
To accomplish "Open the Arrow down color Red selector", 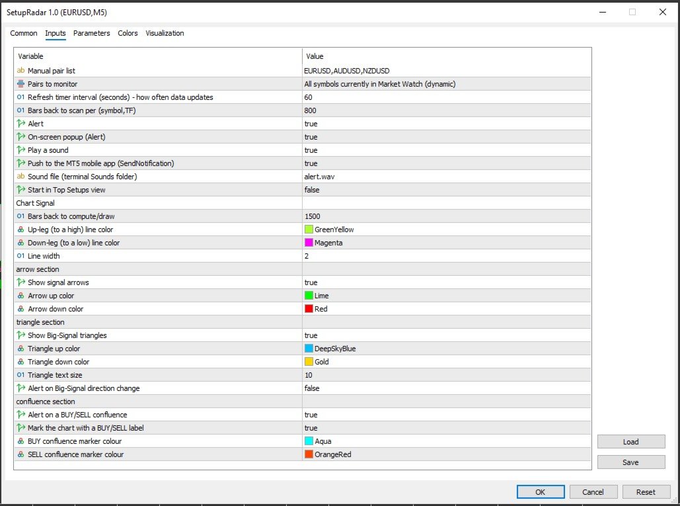I will tap(447, 309).
